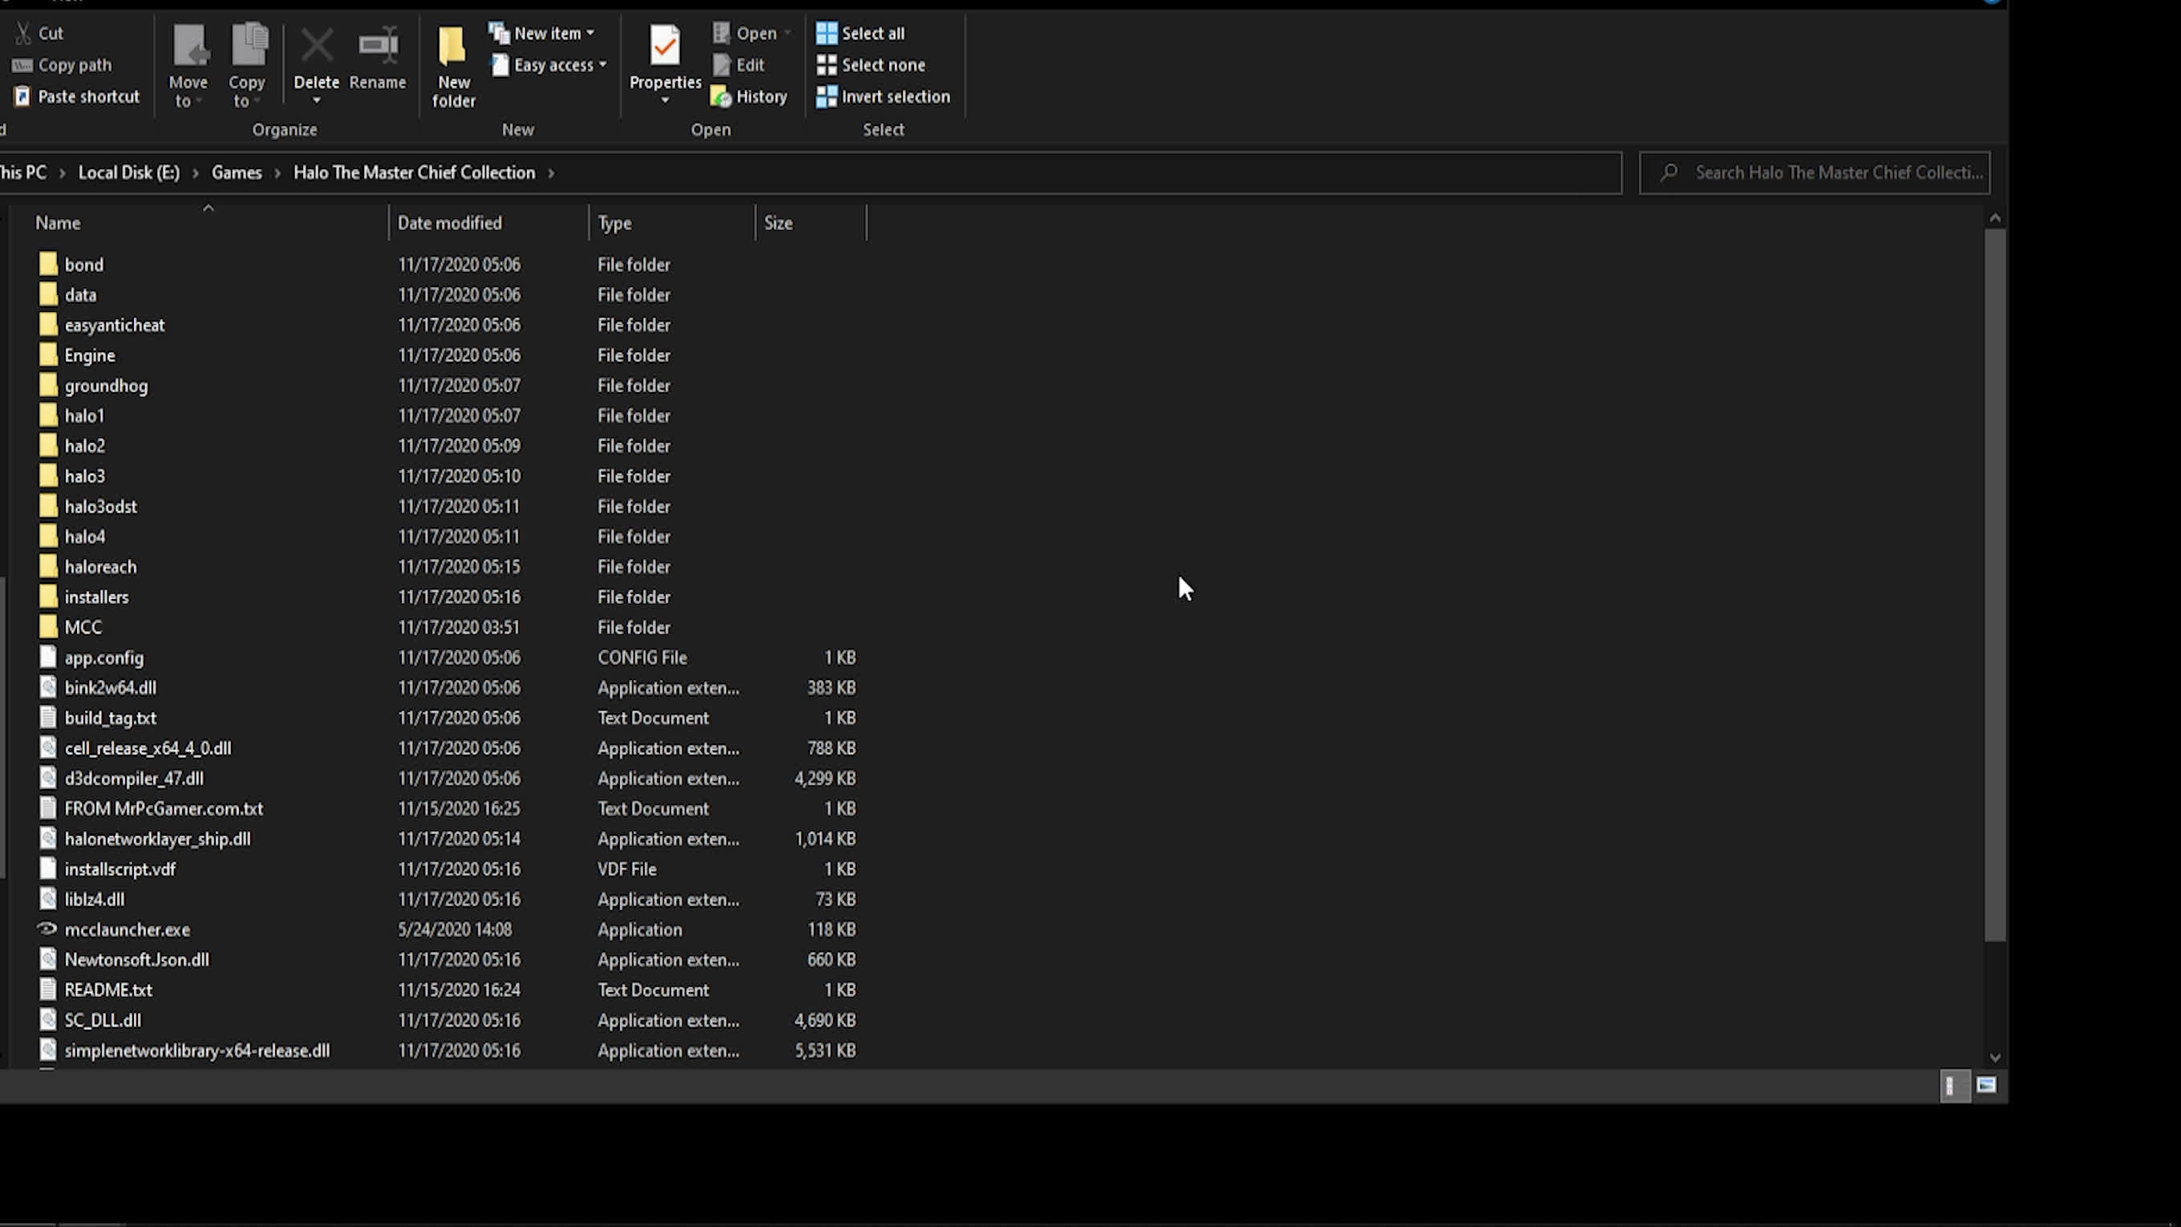Select bink2w64.dll file

110,688
